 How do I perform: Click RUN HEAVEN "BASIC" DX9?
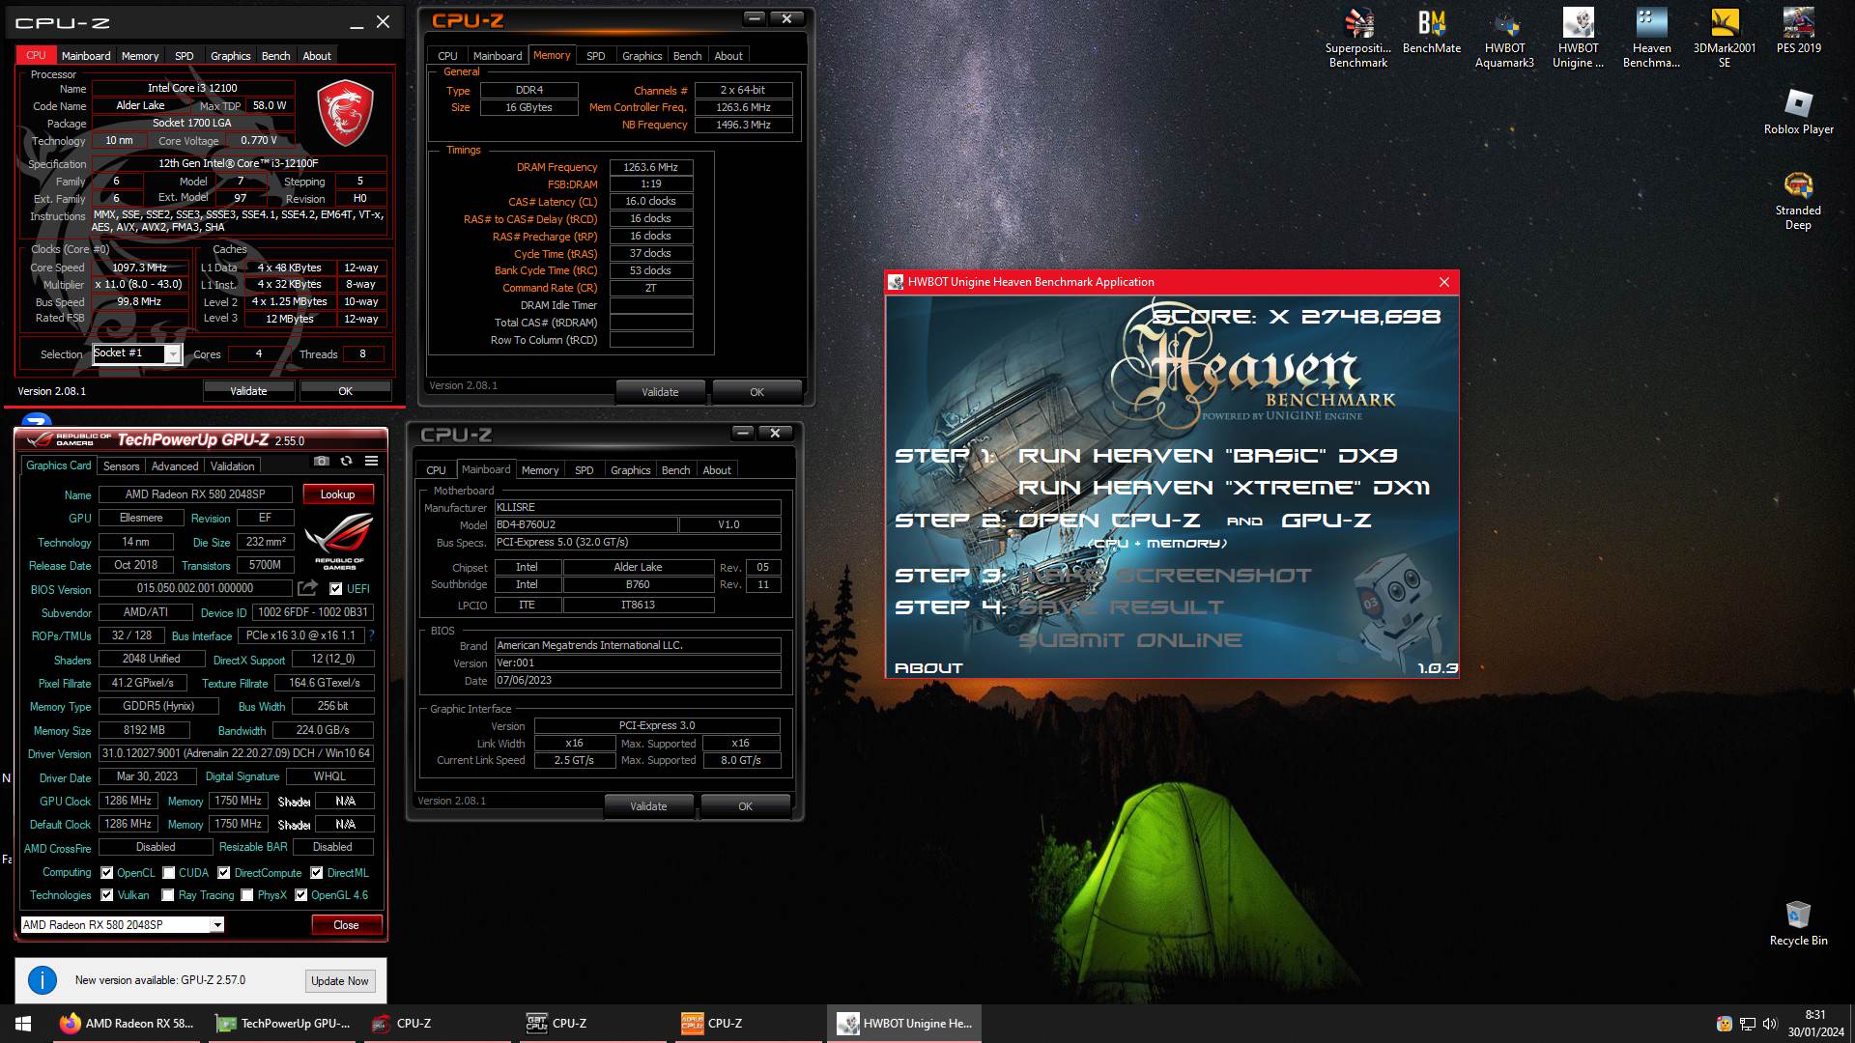point(1208,456)
